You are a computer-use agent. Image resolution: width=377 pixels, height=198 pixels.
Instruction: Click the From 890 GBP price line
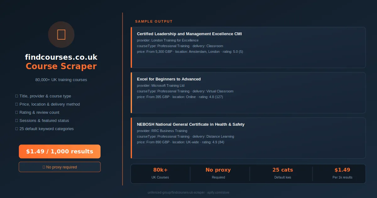pyautogui.click(x=181, y=142)
